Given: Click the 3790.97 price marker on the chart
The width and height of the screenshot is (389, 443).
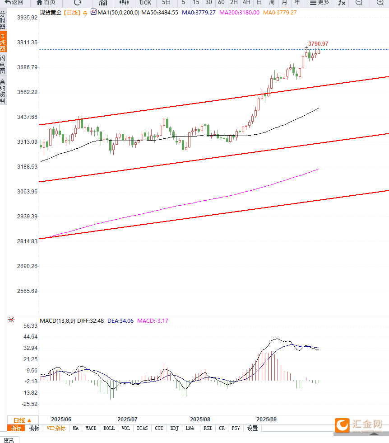Looking at the screenshot, I should 318,44.
